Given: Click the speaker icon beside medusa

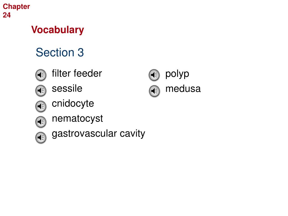Looking at the screenshot, I should [154, 91].
